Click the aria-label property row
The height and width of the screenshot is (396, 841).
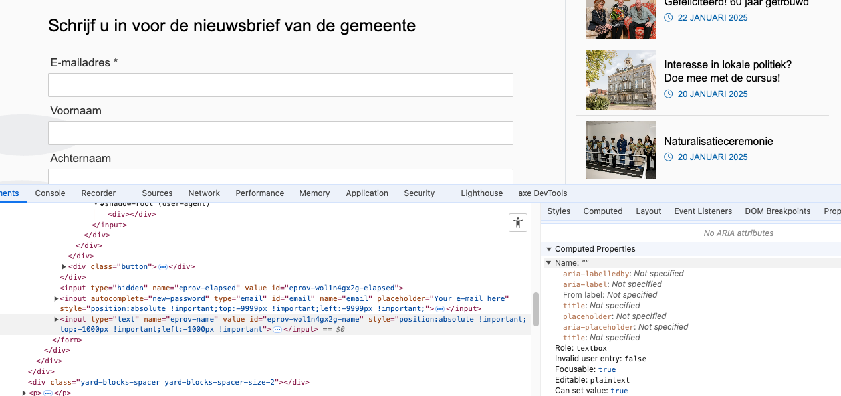coord(612,284)
